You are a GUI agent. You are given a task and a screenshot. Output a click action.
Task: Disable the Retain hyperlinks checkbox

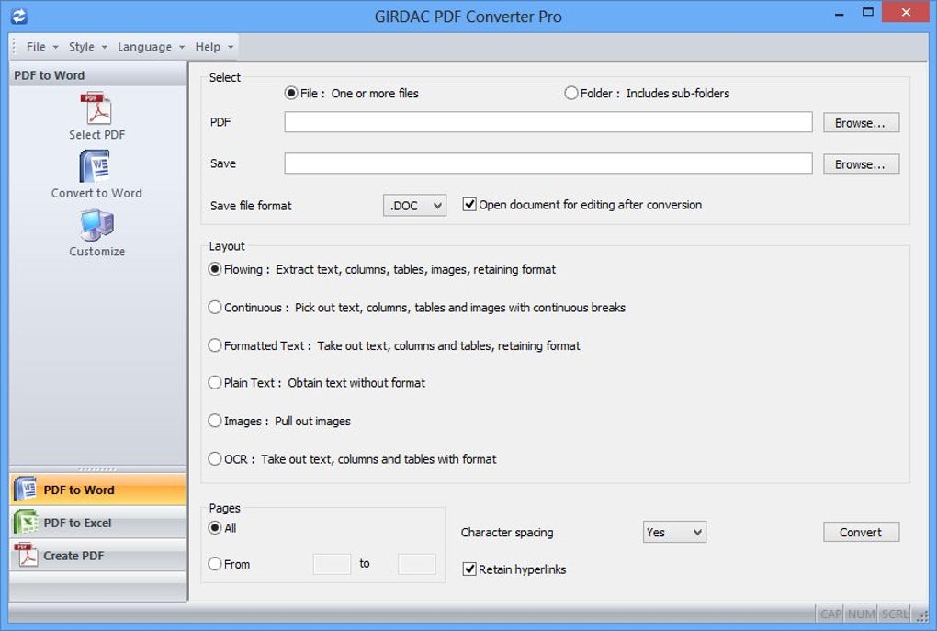coord(469,569)
